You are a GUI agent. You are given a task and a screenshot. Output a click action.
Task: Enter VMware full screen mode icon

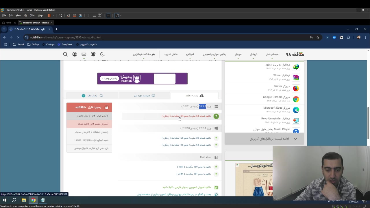(100, 15)
